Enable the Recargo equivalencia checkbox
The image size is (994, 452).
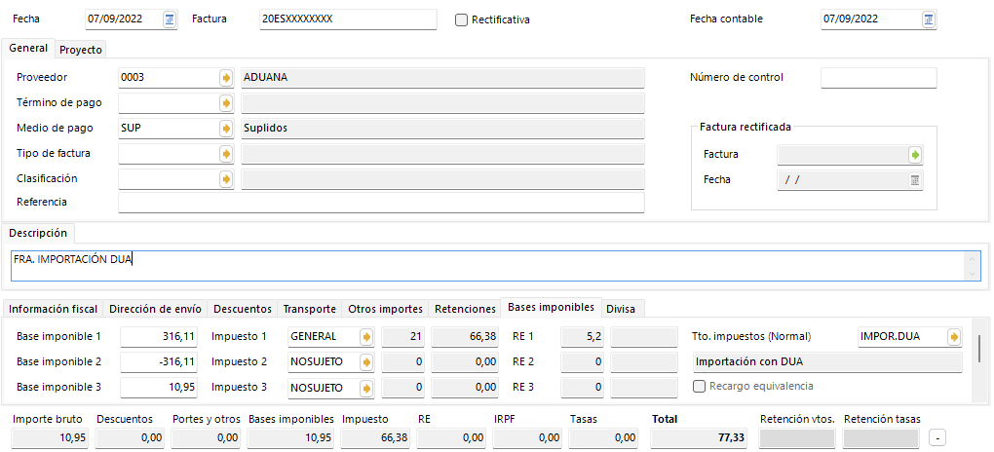pos(699,387)
